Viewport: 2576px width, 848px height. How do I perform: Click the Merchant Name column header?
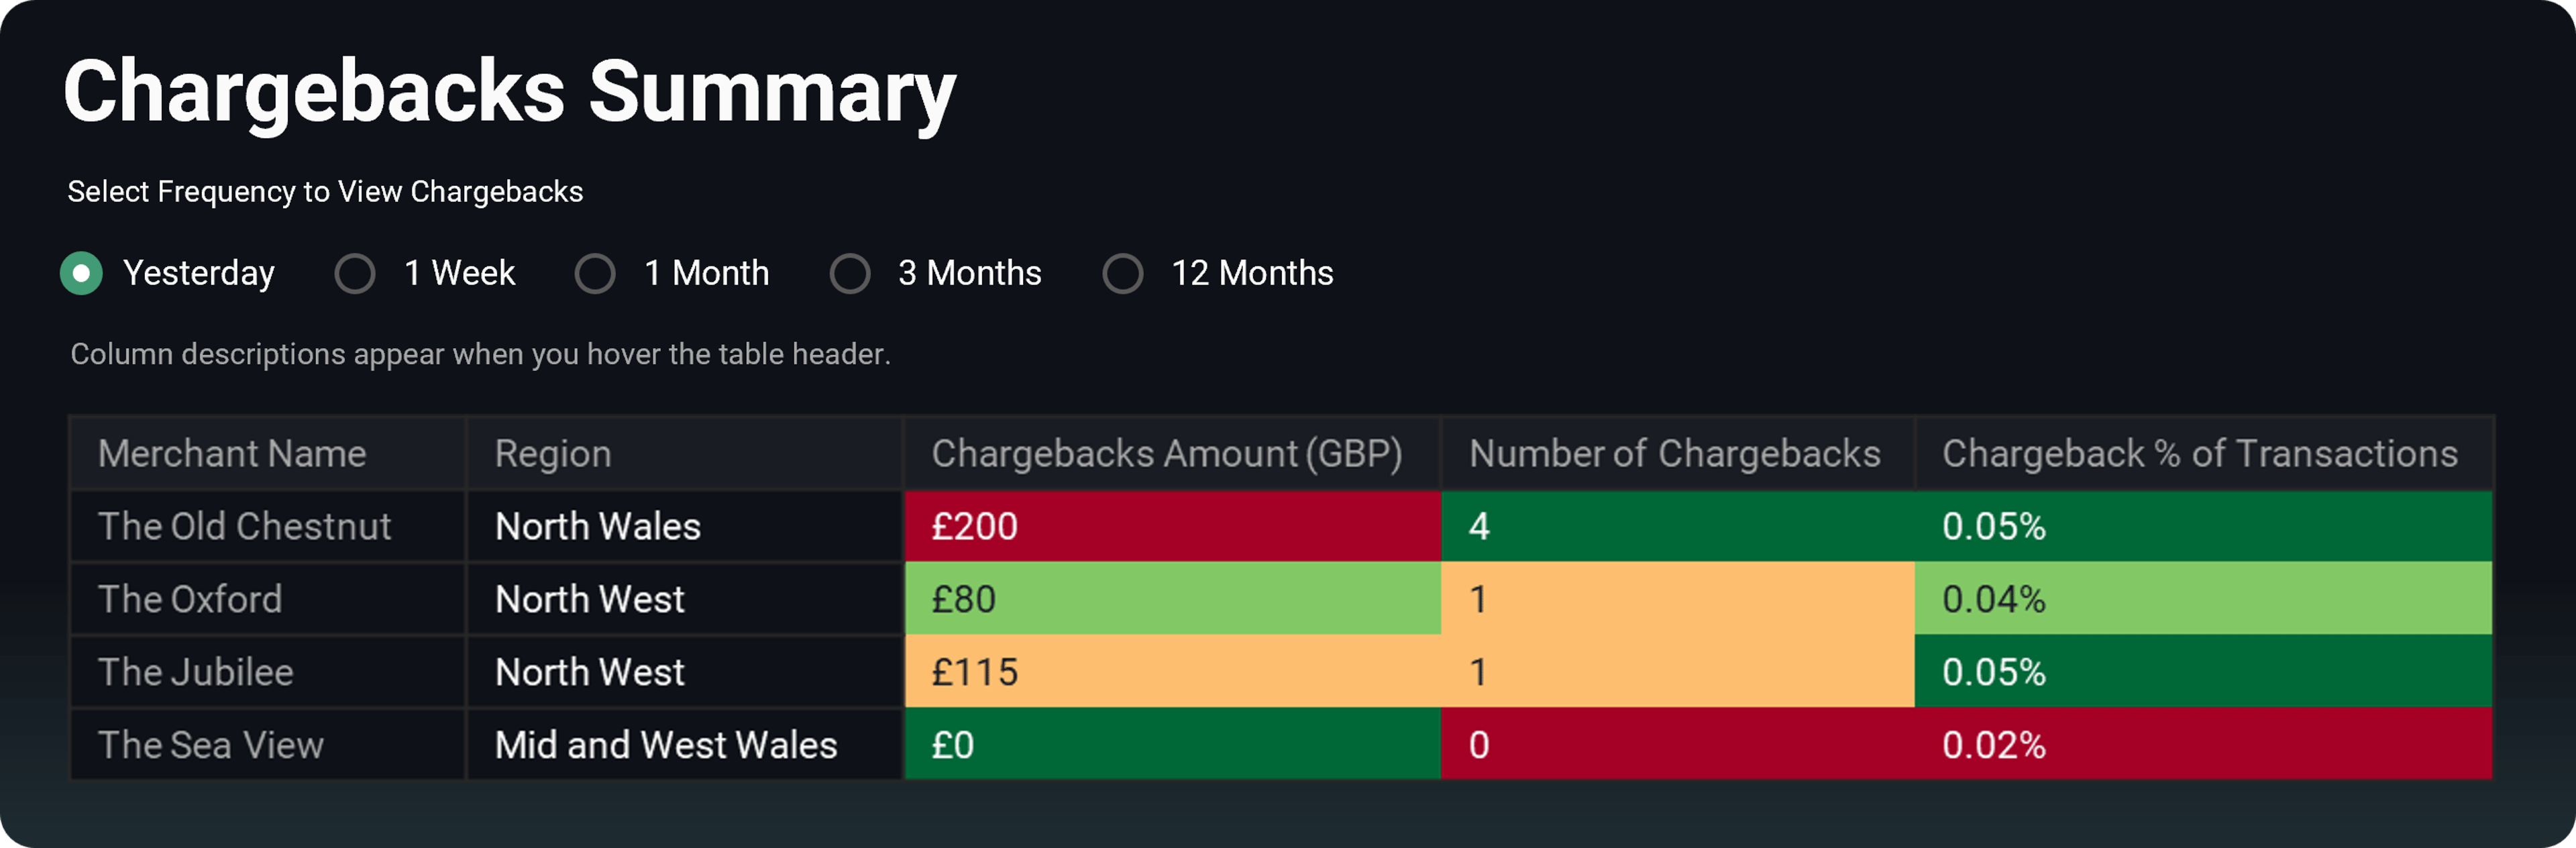point(232,454)
